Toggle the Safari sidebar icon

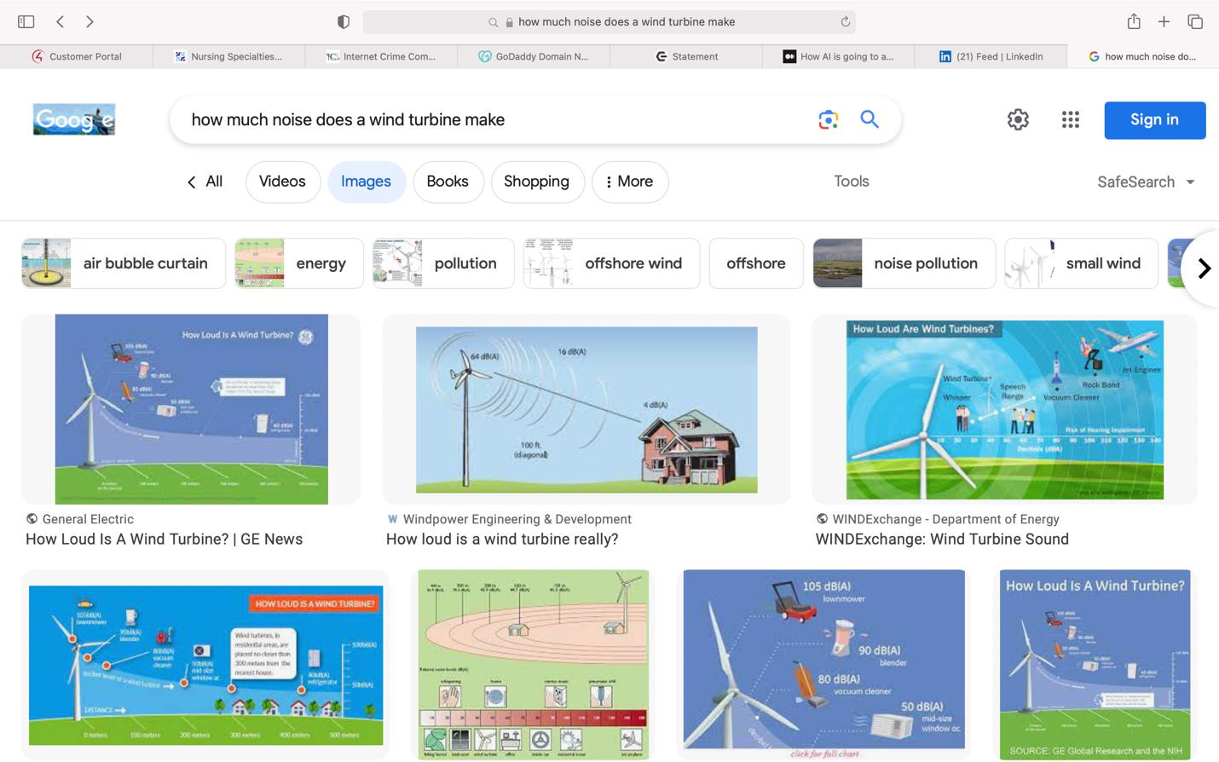click(26, 21)
